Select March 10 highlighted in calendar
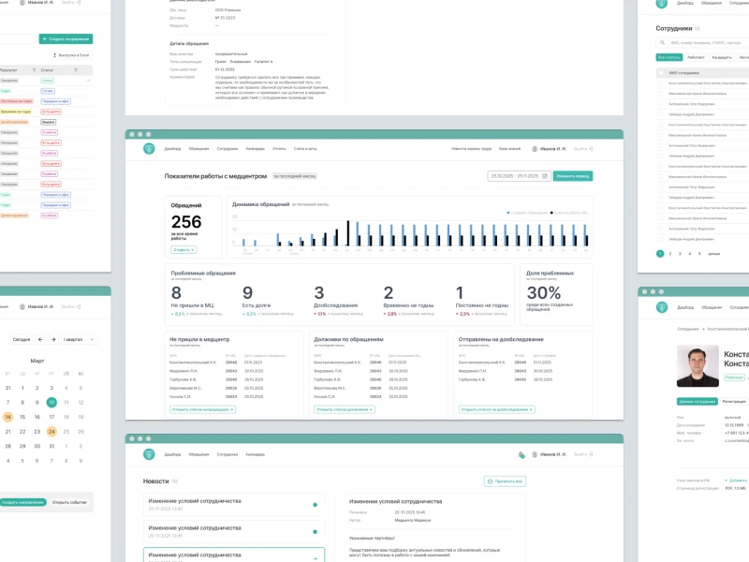Screen dimensions: 749x562 (51, 402)
